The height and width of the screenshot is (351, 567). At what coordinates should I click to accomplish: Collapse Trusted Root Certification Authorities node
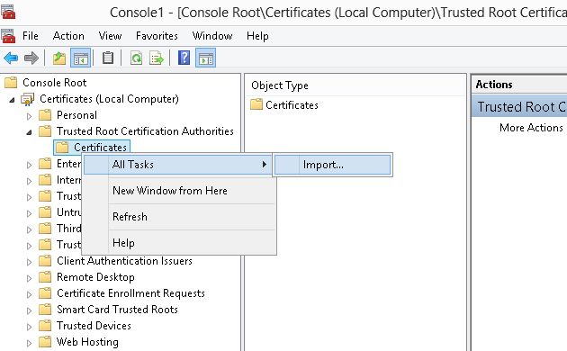pos(30,132)
